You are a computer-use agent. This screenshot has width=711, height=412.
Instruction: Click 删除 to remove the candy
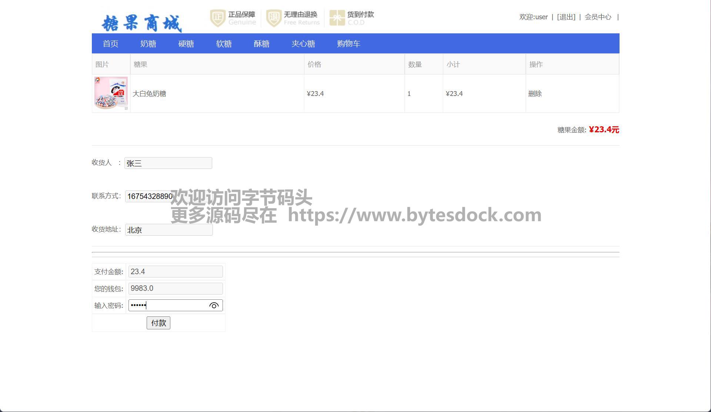535,94
